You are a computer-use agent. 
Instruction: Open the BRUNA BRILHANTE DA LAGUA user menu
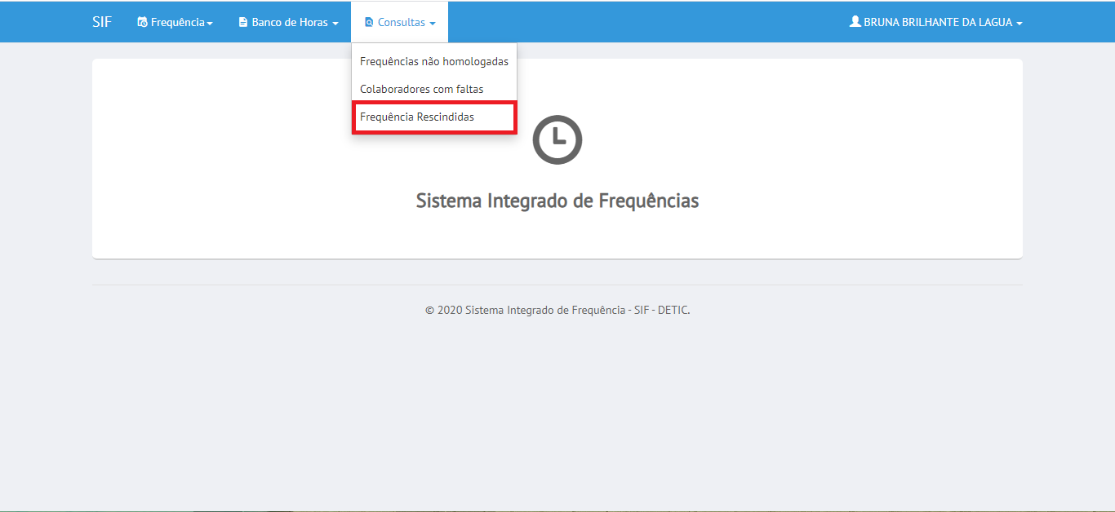(935, 22)
